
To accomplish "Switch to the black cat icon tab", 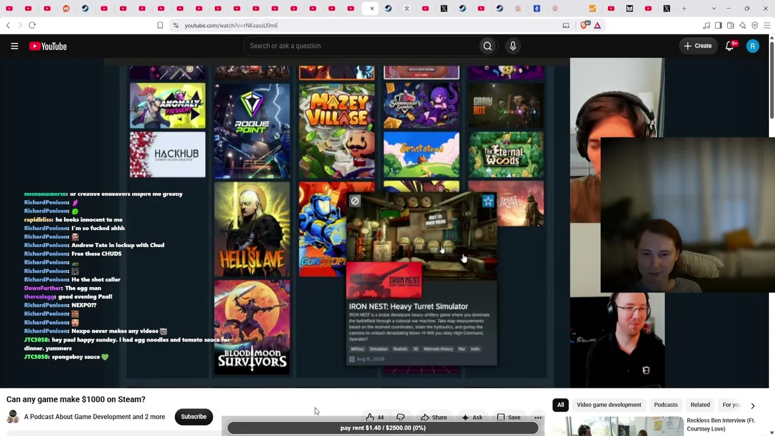I will (630, 8).
